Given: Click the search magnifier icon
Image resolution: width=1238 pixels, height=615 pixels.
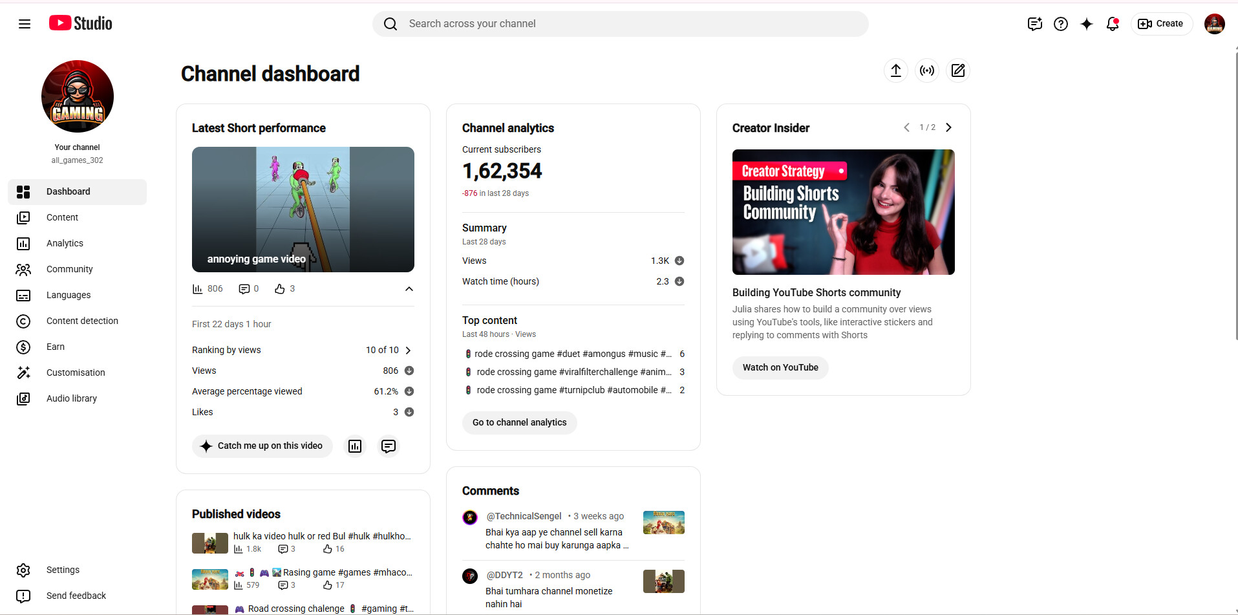Looking at the screenshot, I should [x=390, y=24].
